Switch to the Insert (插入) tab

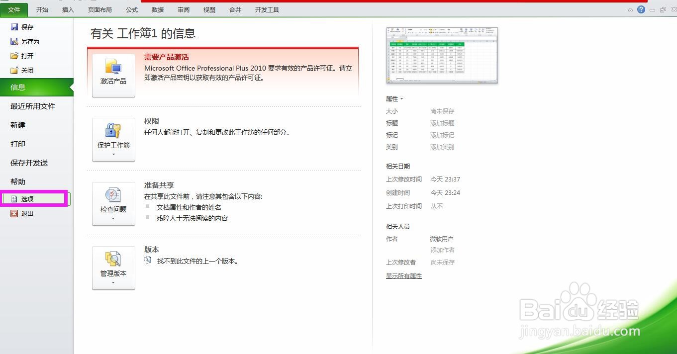(68, 9)
